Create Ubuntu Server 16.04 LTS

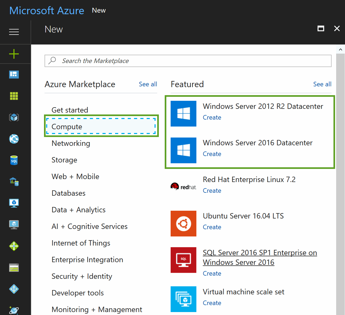[212, 227]
